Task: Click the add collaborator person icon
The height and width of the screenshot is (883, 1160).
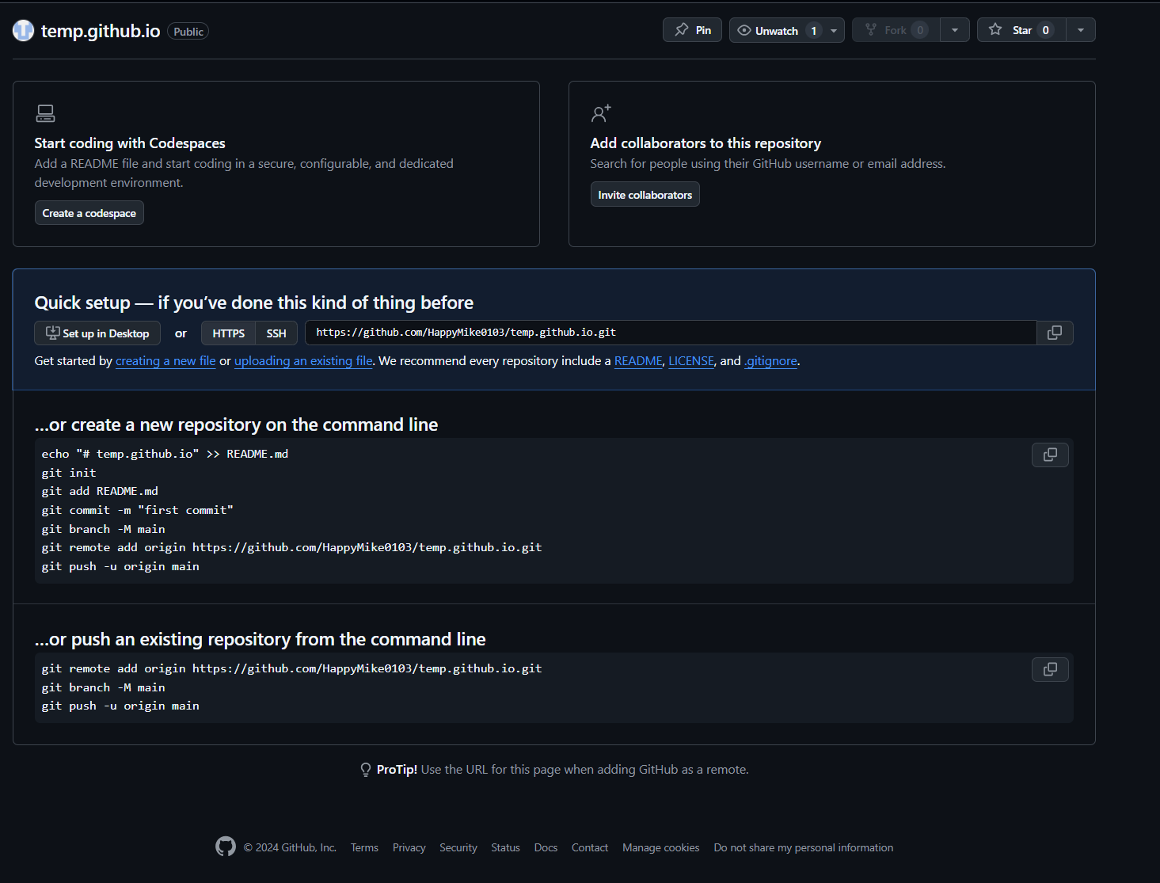Action: click(x=601, y=113)
